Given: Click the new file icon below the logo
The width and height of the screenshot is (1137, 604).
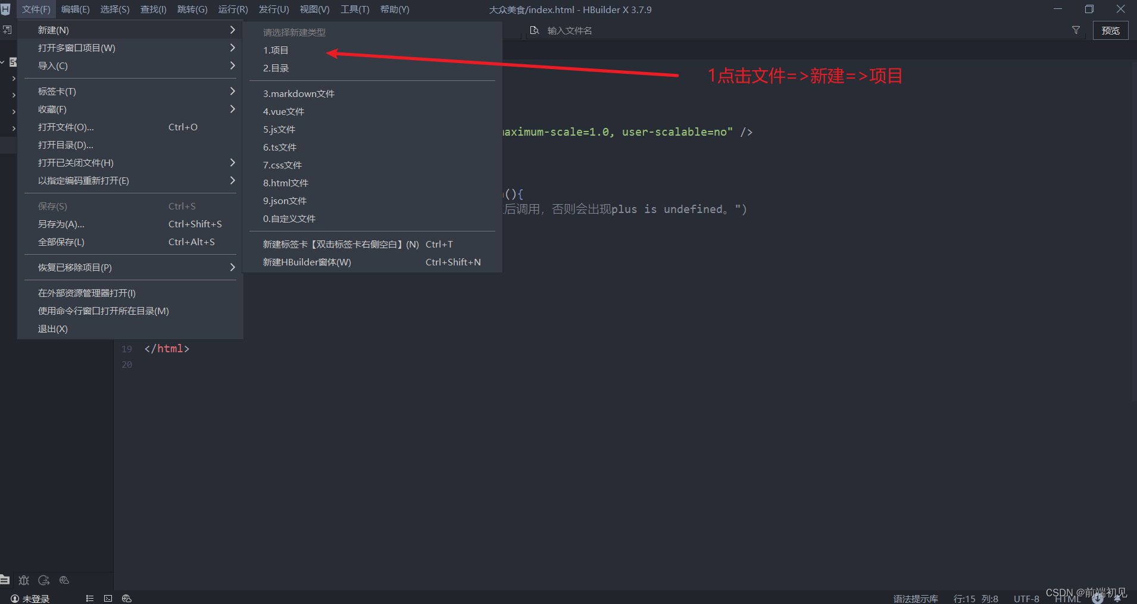Looking at the screenshot, I should click(x=7, y=30).
